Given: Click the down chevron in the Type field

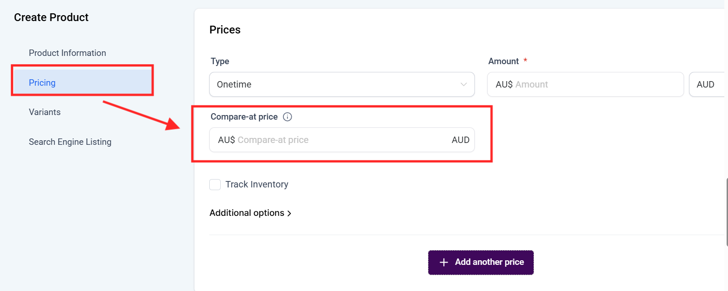Looking at the screenshot, I should tap(463, 84).
